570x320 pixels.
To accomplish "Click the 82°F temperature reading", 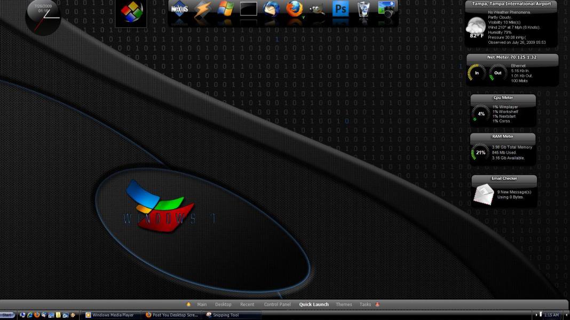I will point(477,36).
